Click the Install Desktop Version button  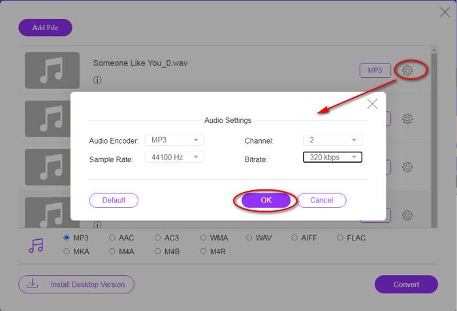[76, 285]
